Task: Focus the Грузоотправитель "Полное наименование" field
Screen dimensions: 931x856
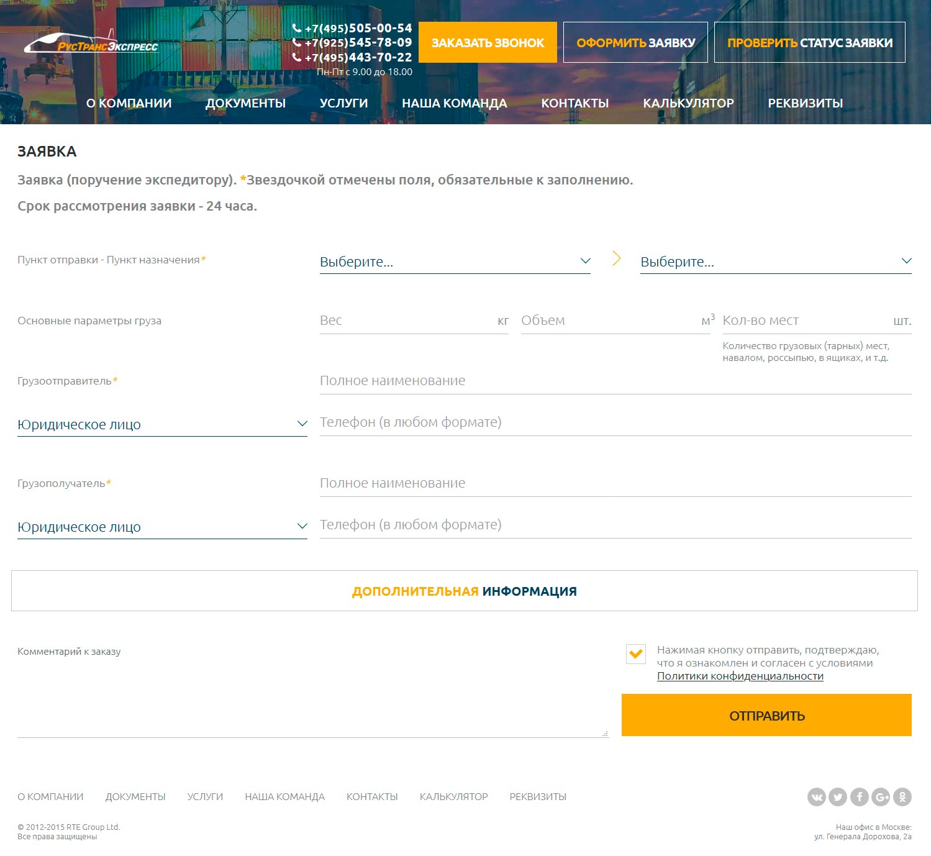Action: 615,381
